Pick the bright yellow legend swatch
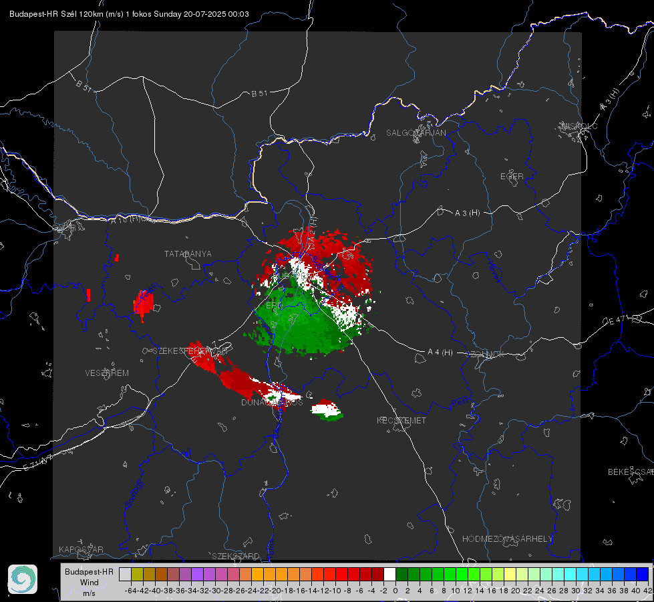Viewport: 654px width, 602px height. point(510,574)
